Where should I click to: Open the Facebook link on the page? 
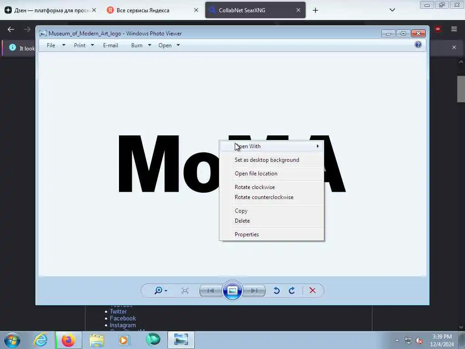click(123, 318)
